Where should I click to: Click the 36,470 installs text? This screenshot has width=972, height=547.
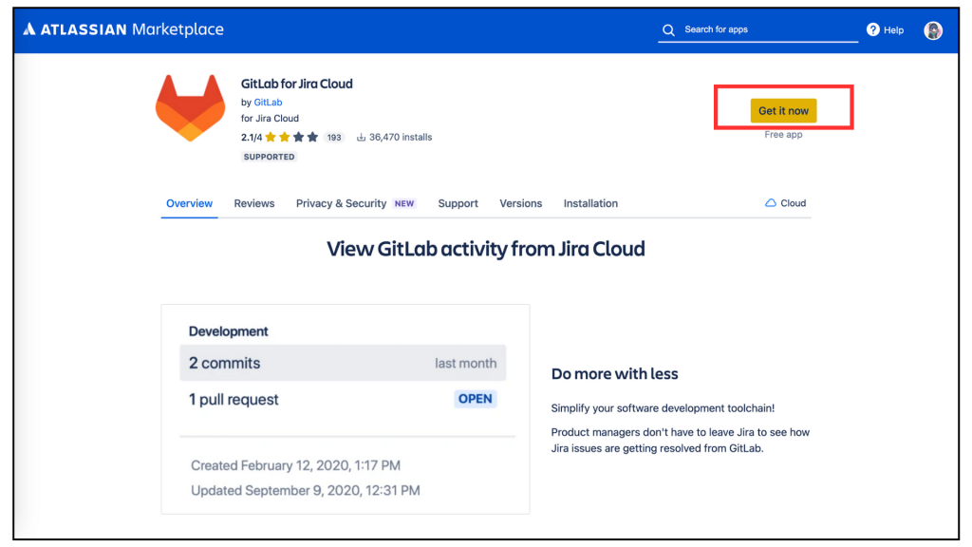click(x=401, y=137)
